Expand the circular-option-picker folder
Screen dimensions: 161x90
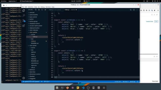click(36, 26)
